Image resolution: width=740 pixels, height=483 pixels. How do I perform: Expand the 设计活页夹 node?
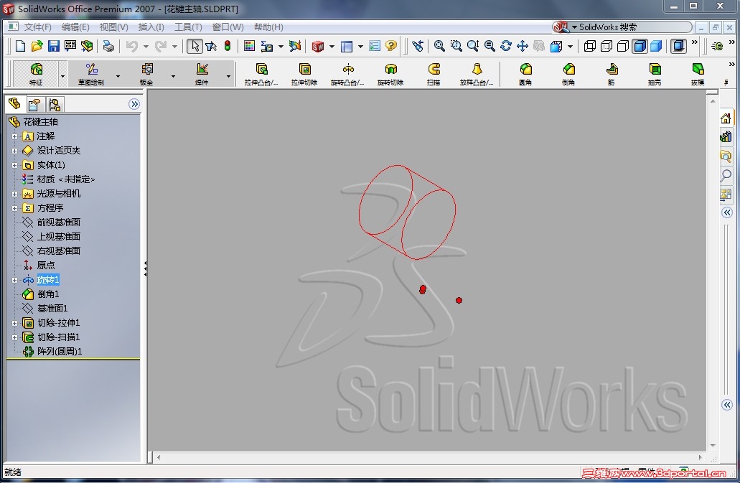(14, 151)
